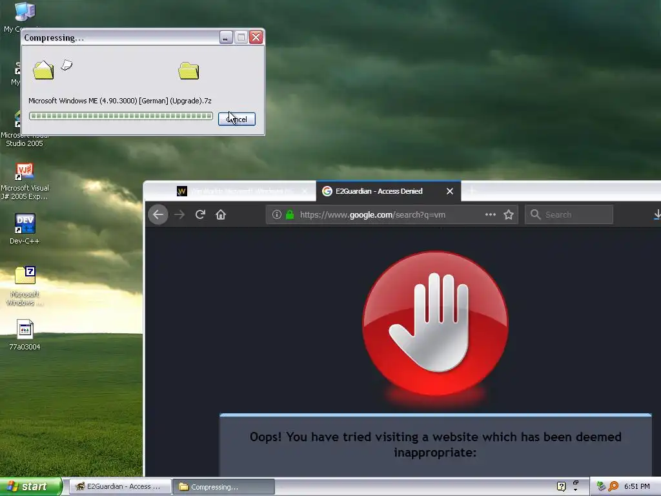The image size is (661, 496).
Task: Click the "Oops! You have tried visiting" message
Action: pyautogui.click(x=436, y=444)
